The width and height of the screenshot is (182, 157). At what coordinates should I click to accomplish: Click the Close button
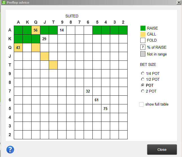162,149
